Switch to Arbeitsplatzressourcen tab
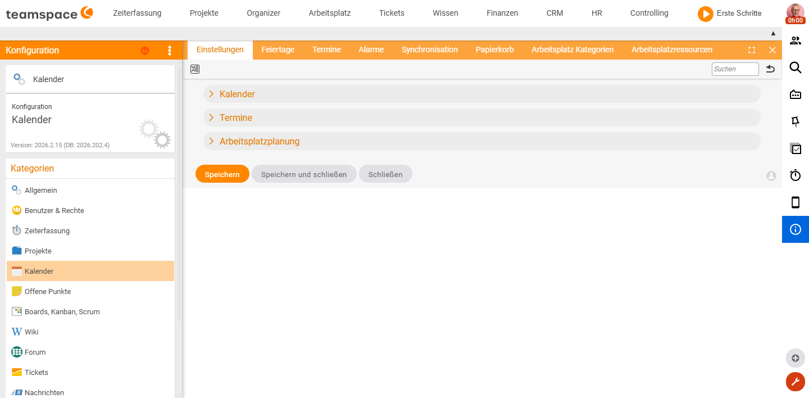This screenshot has height=398, width=809. pos(672,50)
